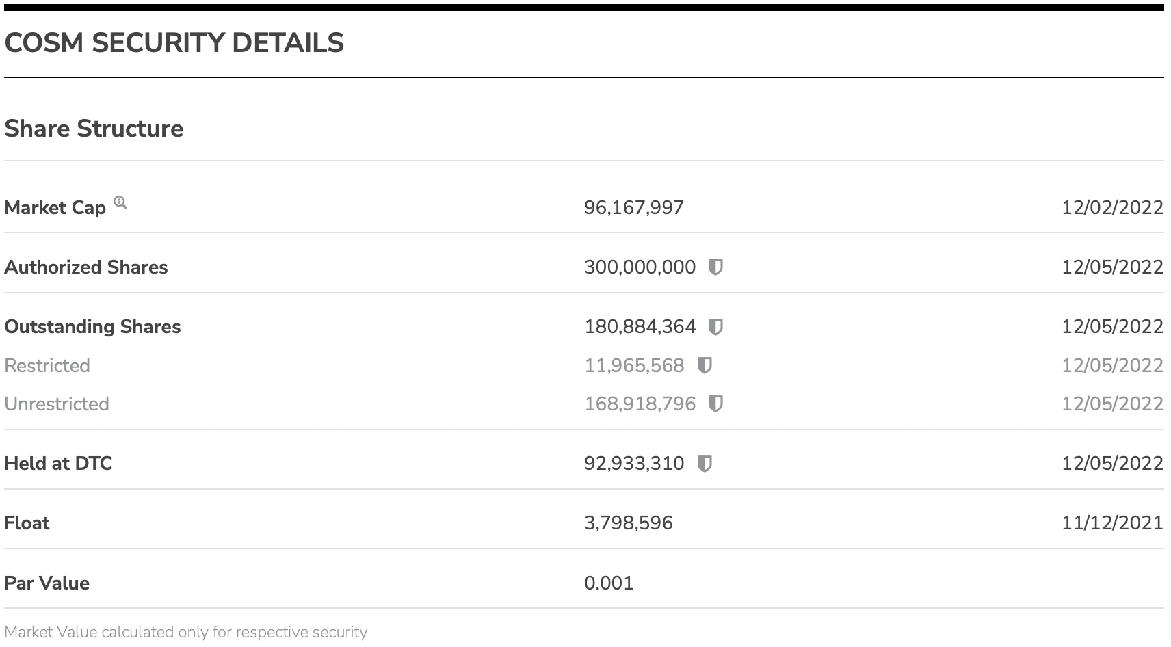Select the Unrestricted row label

pos(57,404)
